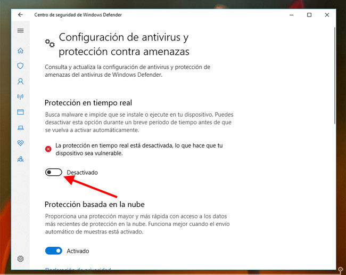Click the Protección en tiempo real heading

[88, 103]
